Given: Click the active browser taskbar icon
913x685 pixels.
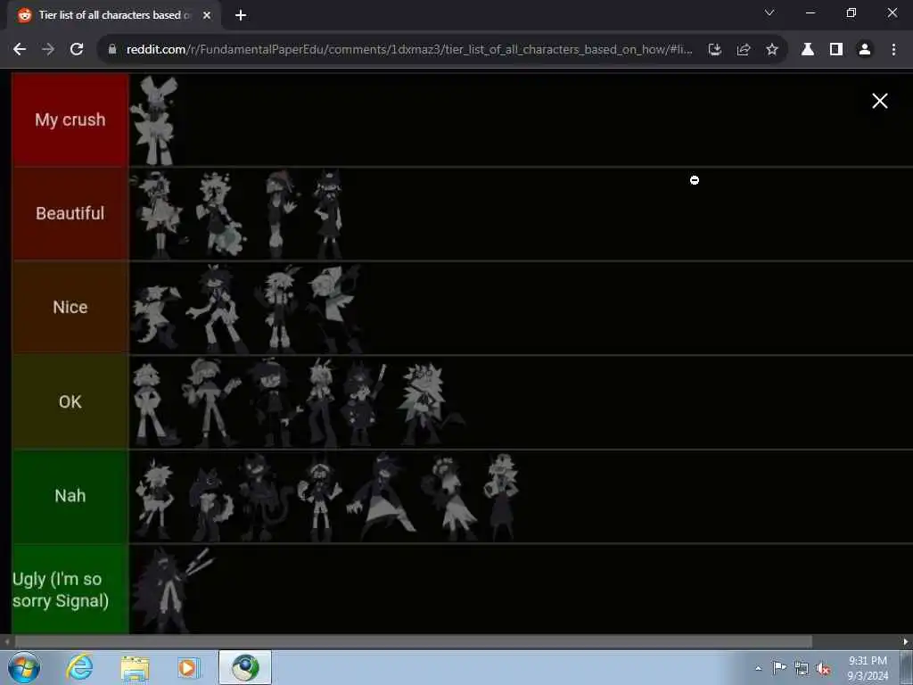Looking at the screenshot, I should [245, 667].
